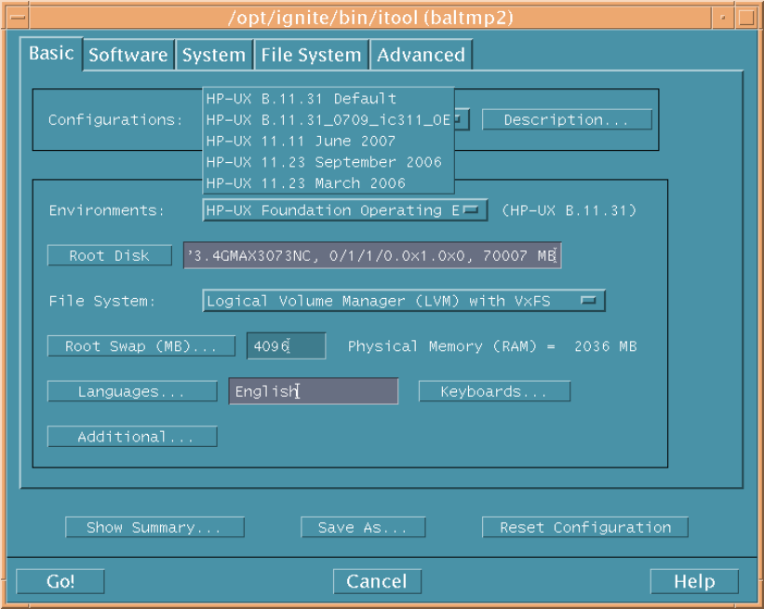Image resolution: width=764 pixels, height=609 pixels.
Task: Maximize the itool window
Action: point(746,18)
